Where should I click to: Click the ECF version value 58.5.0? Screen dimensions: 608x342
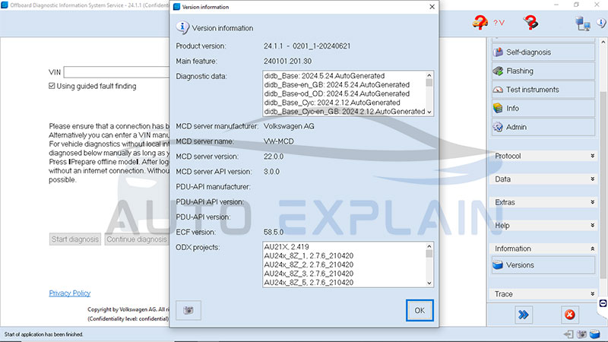(274, 233)
